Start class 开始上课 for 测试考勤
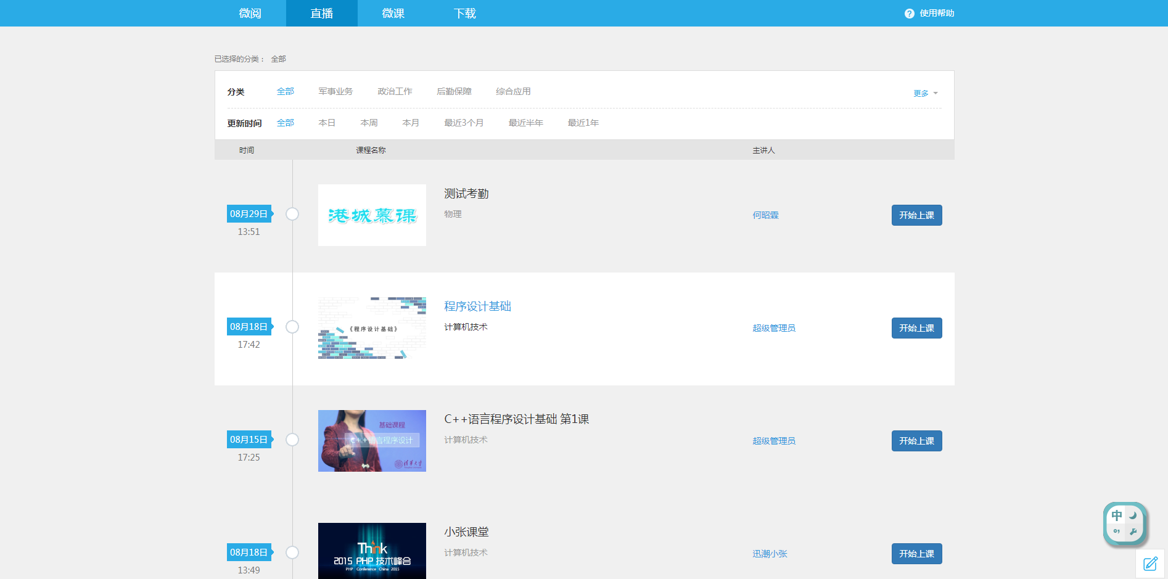 (x=916, y=215)
